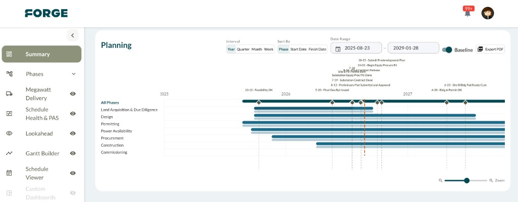The width and height of the screenshot is (518, 202).
Task: Open the Summary page in sidebar
Action: (x=41, y=54)
